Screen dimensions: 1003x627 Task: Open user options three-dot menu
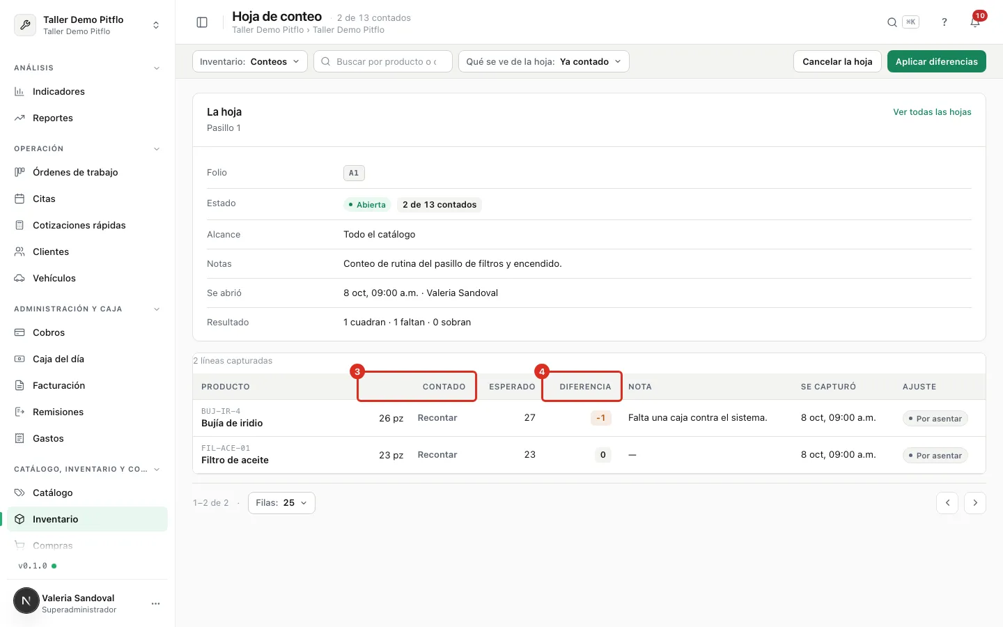pyautogui.click(x=155, y=603)
